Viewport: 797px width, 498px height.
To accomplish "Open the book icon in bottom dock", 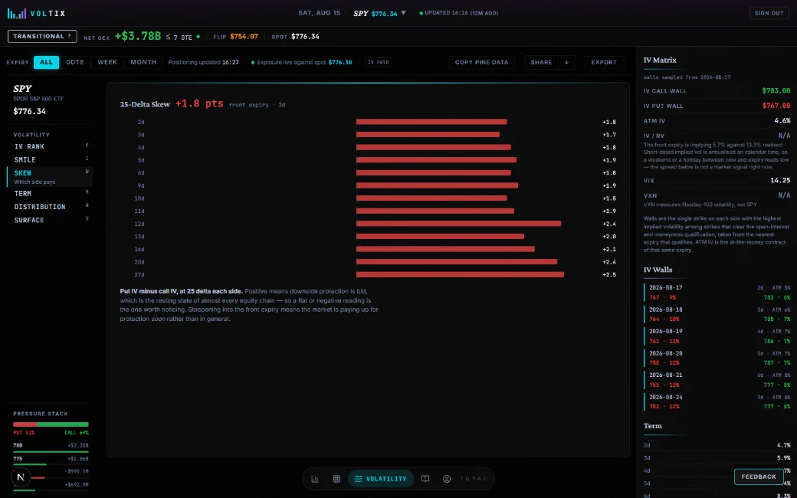I will [x=425, y=479].
